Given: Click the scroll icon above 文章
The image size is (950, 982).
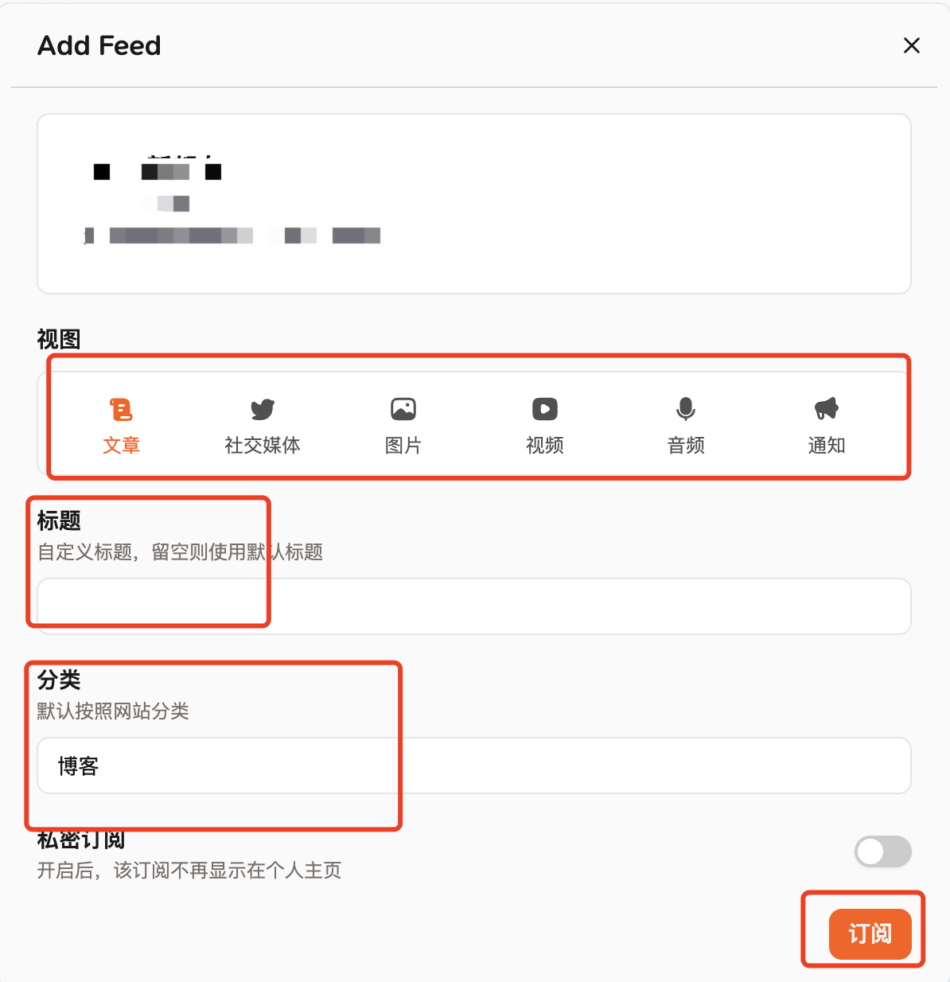Looking at the screenshot, I should (x=121, y=407).
